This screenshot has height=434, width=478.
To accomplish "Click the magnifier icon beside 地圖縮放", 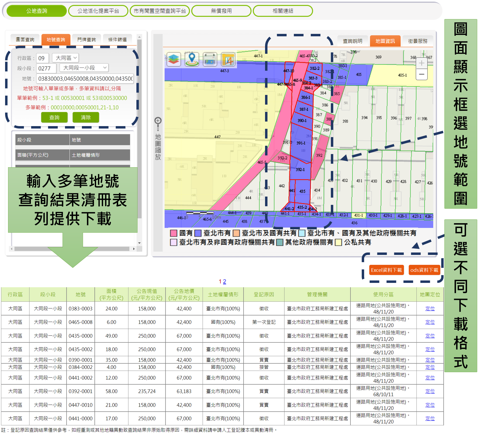I will pos(158,121).
